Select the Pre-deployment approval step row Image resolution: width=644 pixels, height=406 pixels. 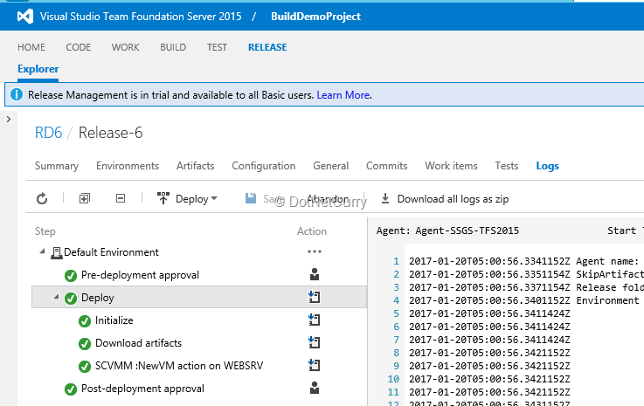199,275
